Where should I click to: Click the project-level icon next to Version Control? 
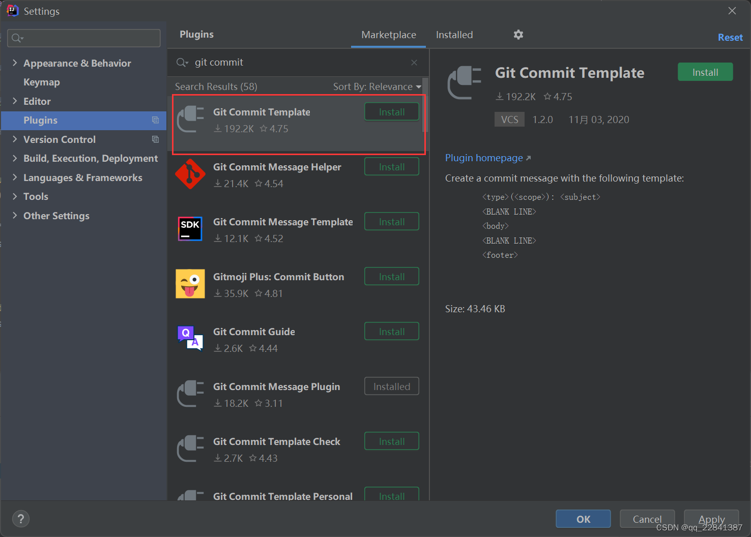point(156,139)
